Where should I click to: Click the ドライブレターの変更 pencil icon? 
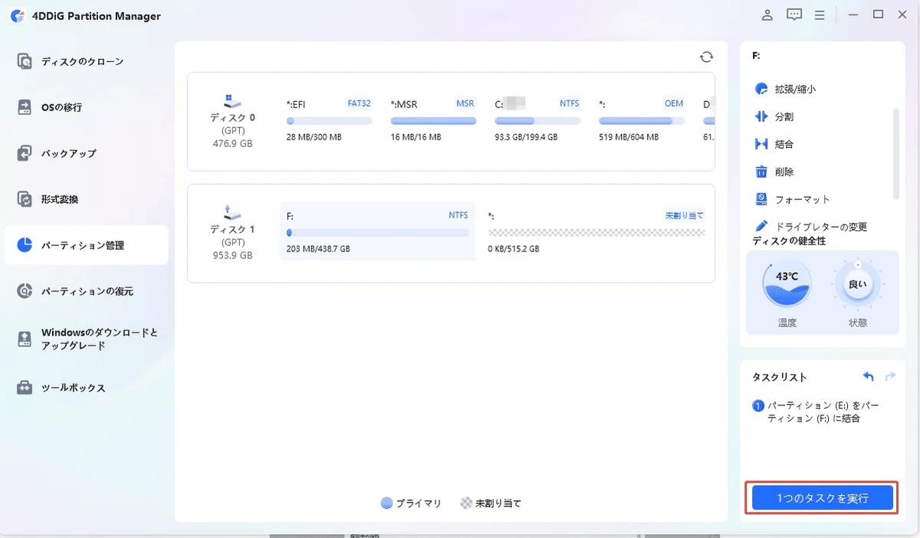(x=761, y=227)
